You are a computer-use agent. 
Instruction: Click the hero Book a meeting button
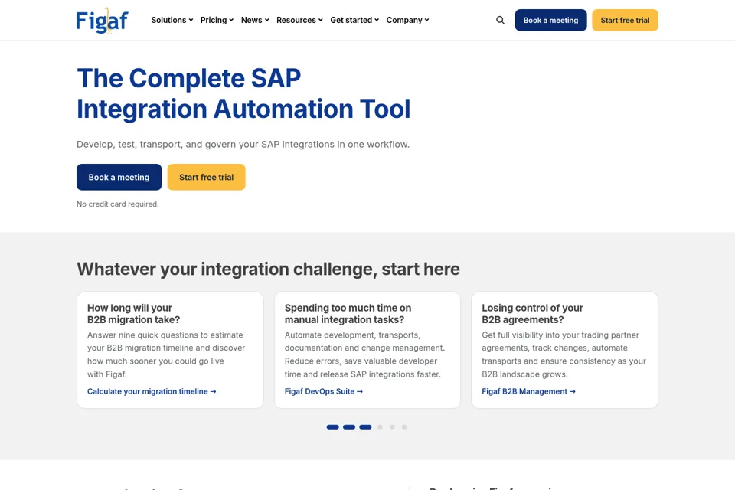click(x=119, y=178)
